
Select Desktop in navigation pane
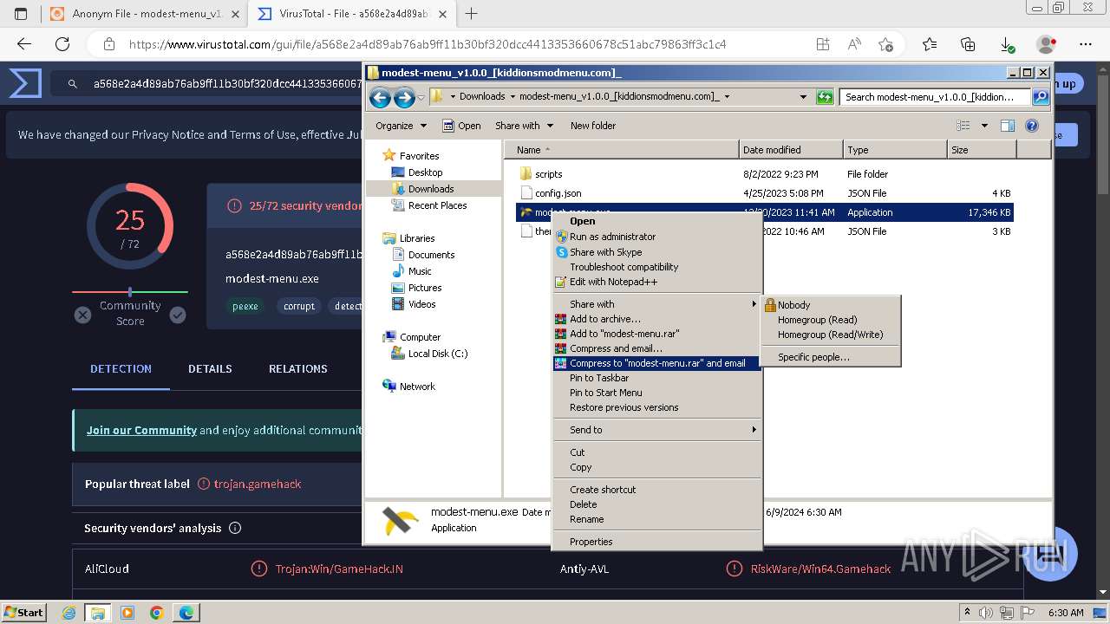click(425, 172)
